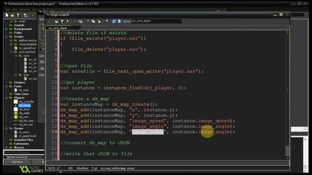Open the Edit menu
Screen dimensions: 312x175
tap(15, 10)
